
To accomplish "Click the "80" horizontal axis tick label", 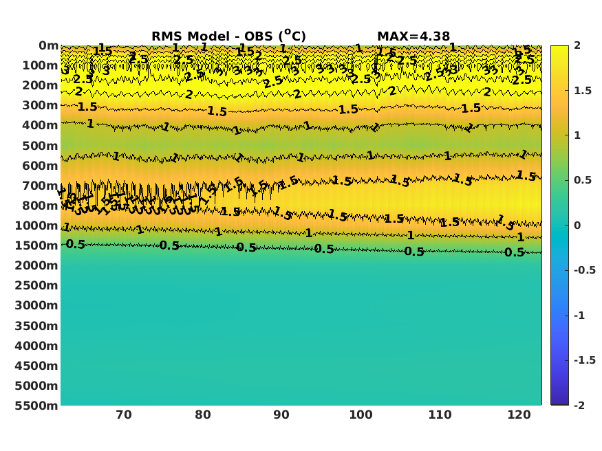I will 203,415.
